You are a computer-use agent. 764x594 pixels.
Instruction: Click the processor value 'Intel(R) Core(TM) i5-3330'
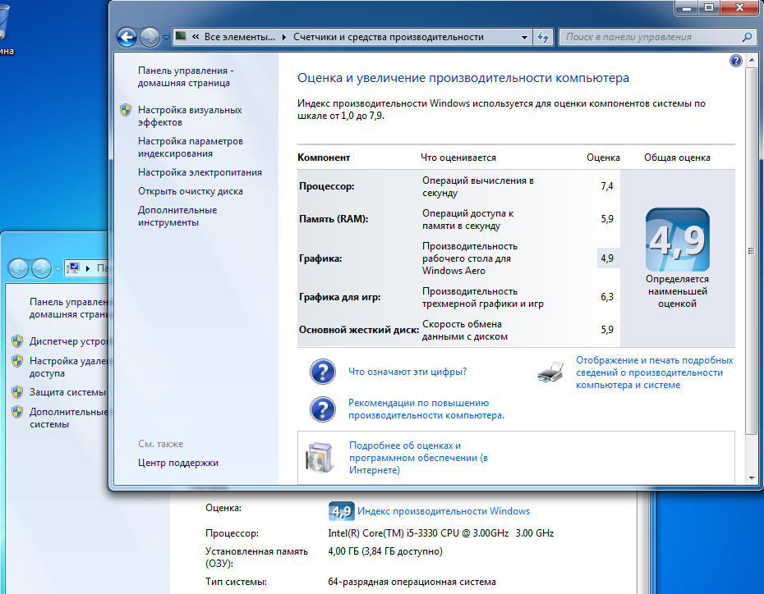[441, 533]
